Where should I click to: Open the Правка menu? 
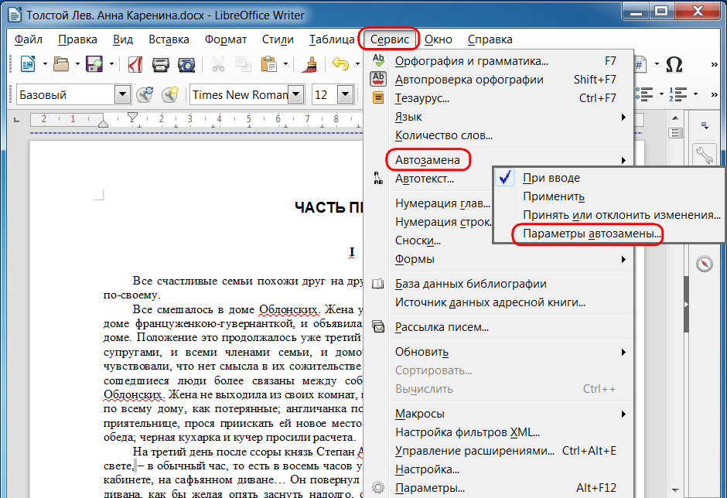77,39
